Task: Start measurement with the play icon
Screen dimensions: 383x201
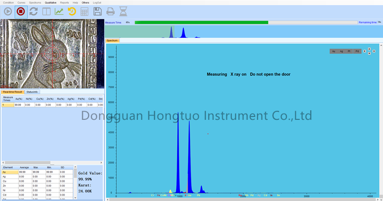Action: [x=8, y=11]
